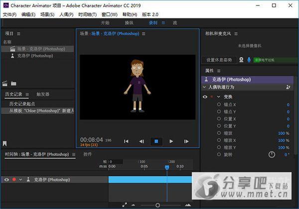Step forward one frame
Viewport: 299px width, 209px height.
coord(186,141)
